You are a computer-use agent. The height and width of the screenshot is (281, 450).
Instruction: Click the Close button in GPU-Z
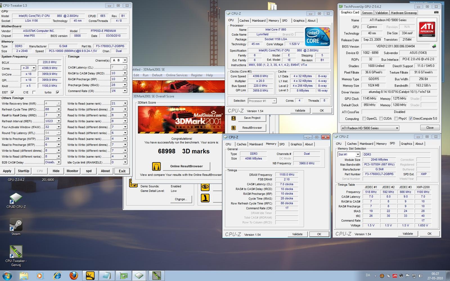430,128
